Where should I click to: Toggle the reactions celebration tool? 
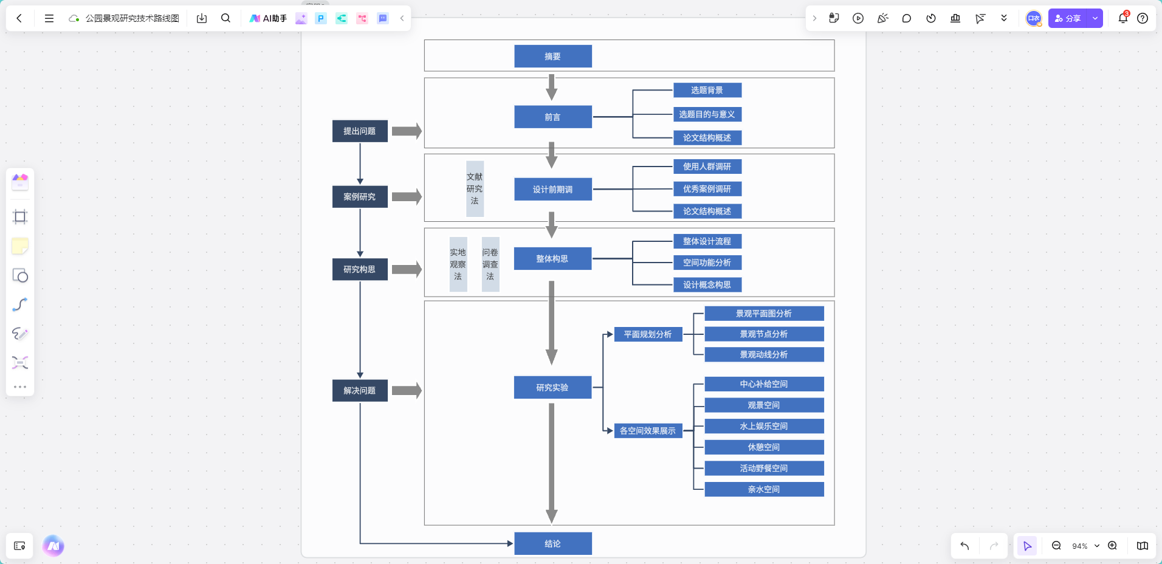point(882,18)
